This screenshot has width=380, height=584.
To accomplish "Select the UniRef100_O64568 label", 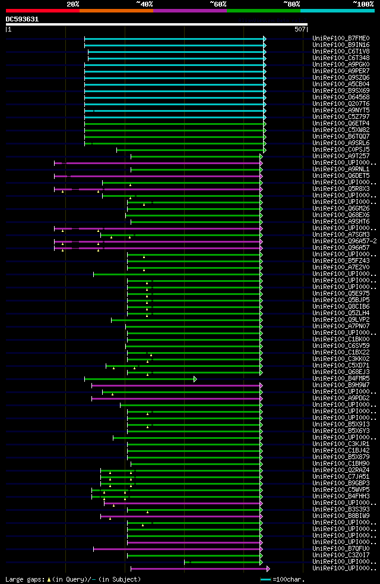I will click(x=341, y=97).
